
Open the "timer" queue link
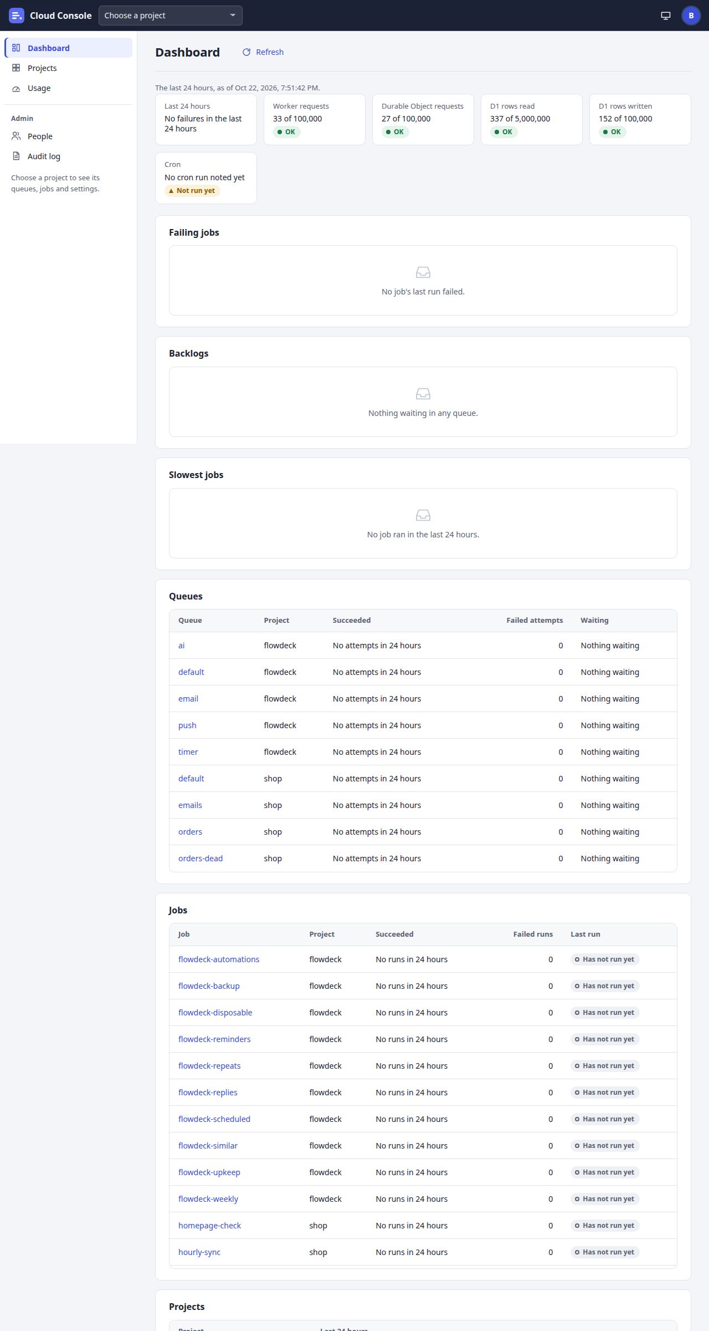tap(188, 752)
